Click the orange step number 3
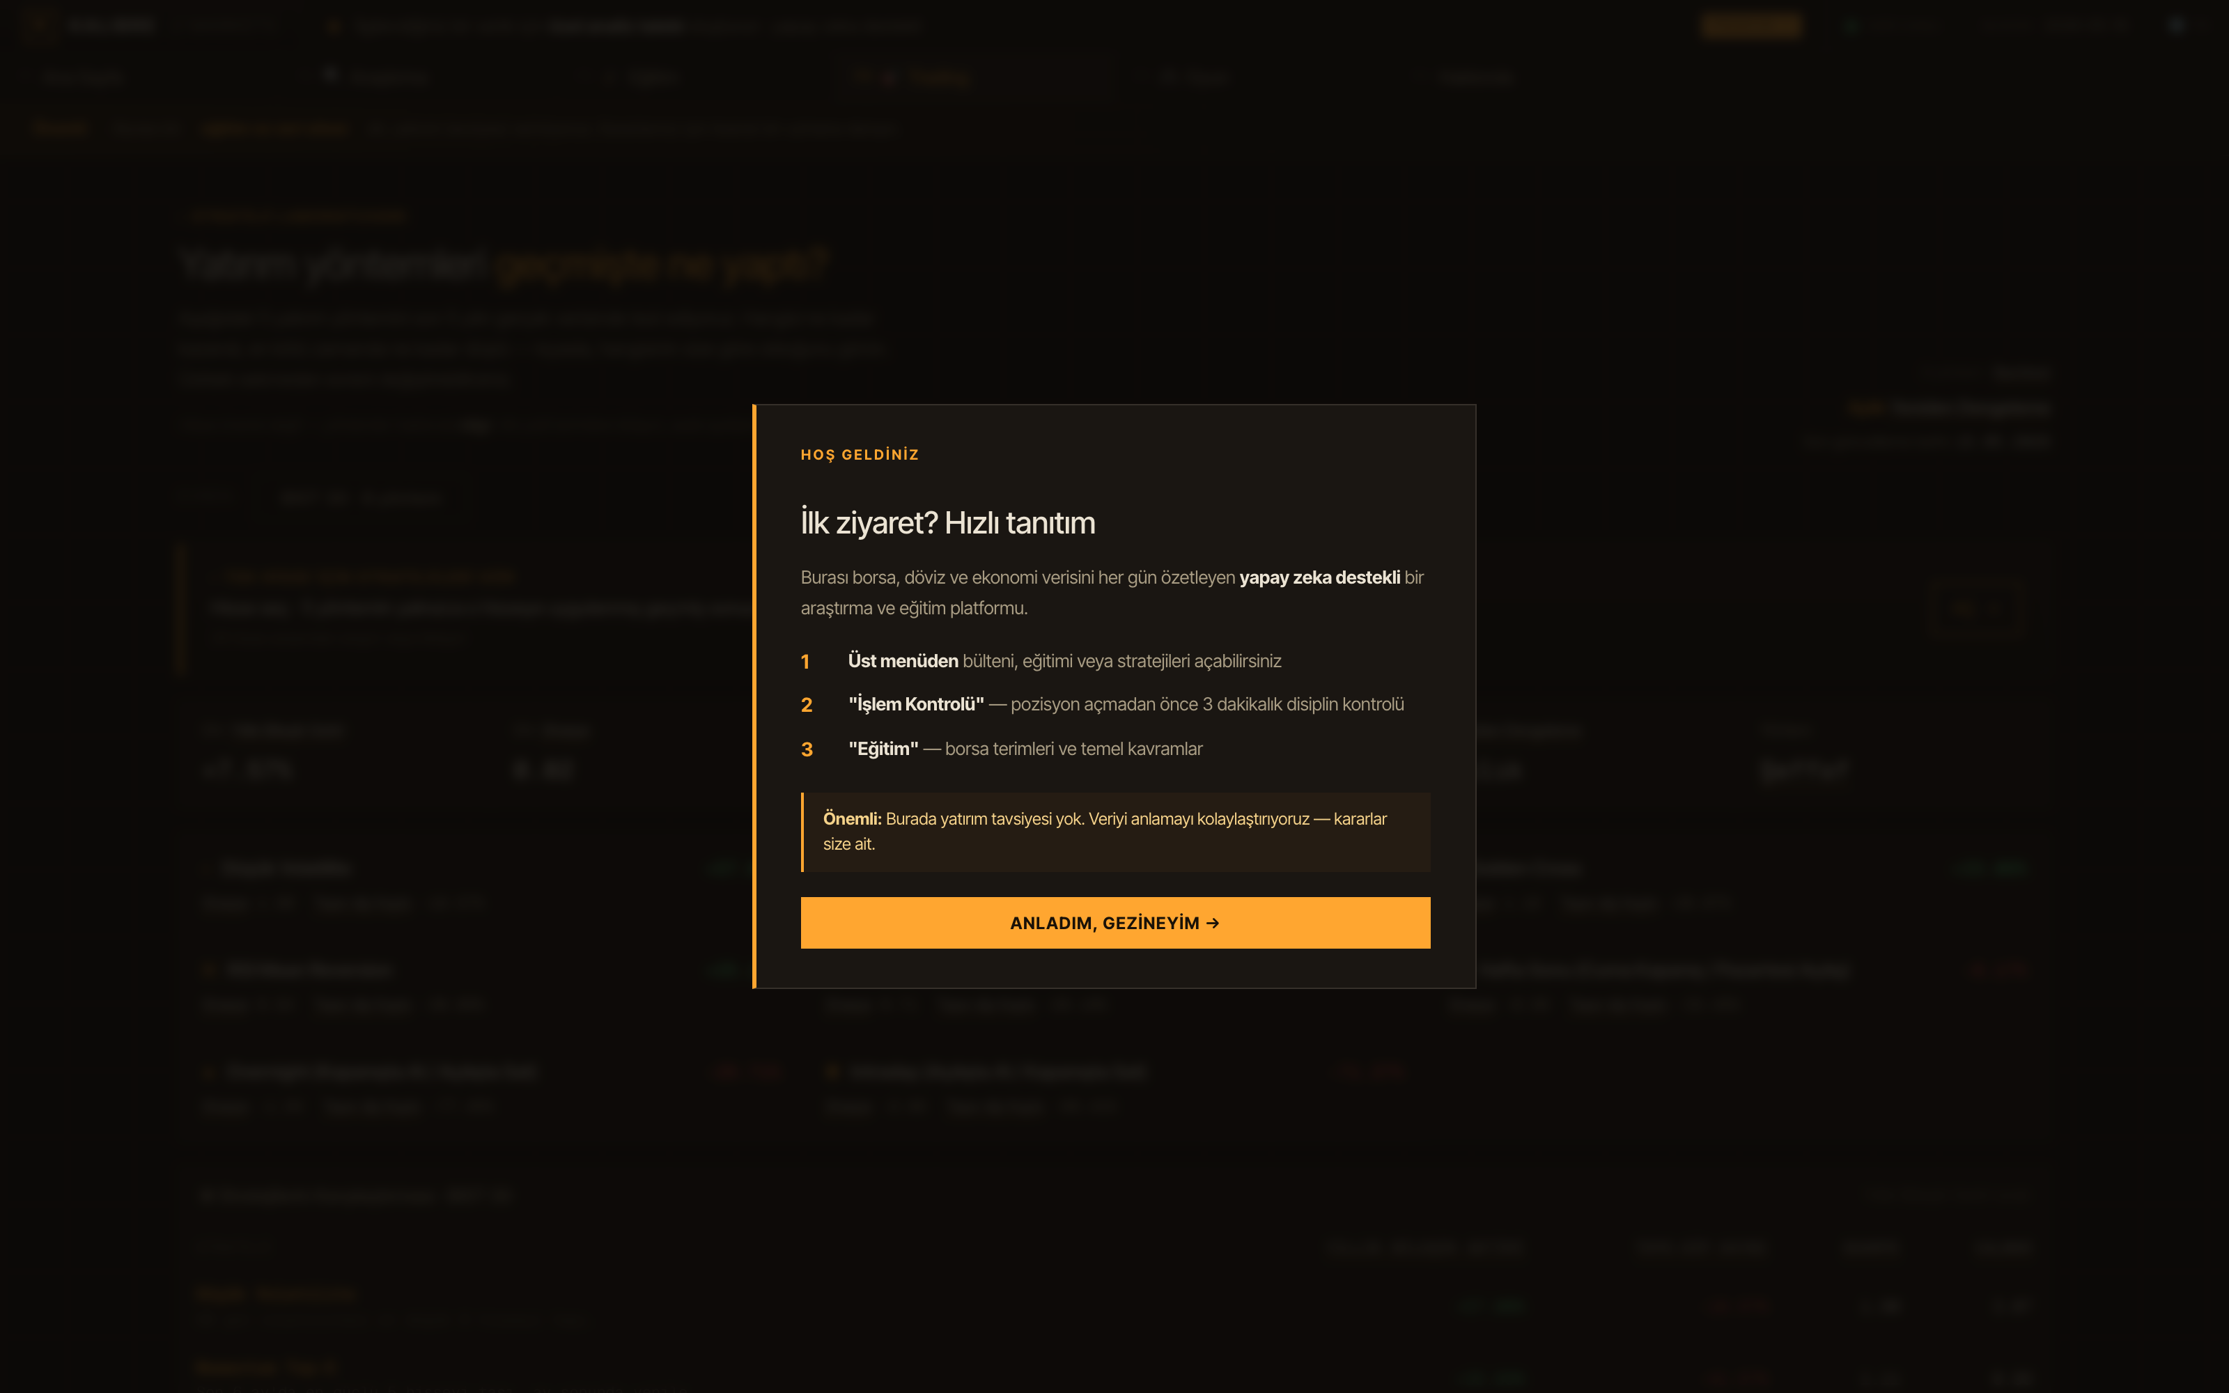2229x1393 pixels. click(806, 749)
